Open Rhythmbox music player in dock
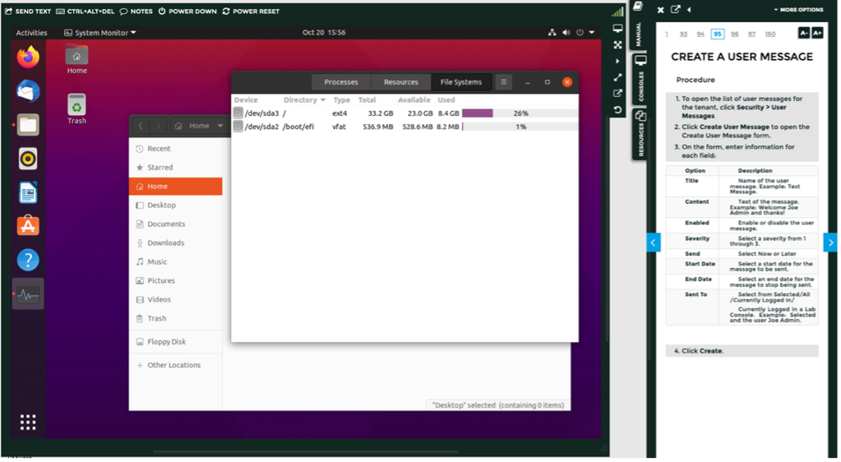Image resolution: width=841 pixels, height=462 pixels. (28, 159)
